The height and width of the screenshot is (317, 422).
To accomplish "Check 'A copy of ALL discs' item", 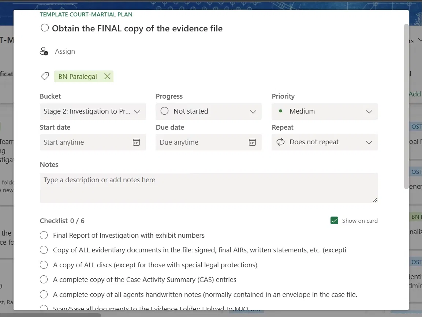I will point(44,265).
